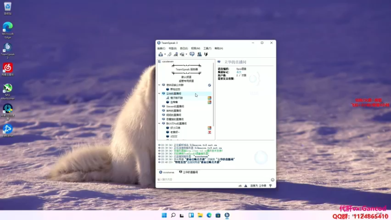Toggle the away status toolbar icon
This screenshot has height=220, width=391.
click(x=182, y=54)
